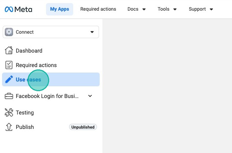Click the Use cases pencil icon
Image resolution: width=232 pixels, height=153 pixels.
tap(9, 79)
